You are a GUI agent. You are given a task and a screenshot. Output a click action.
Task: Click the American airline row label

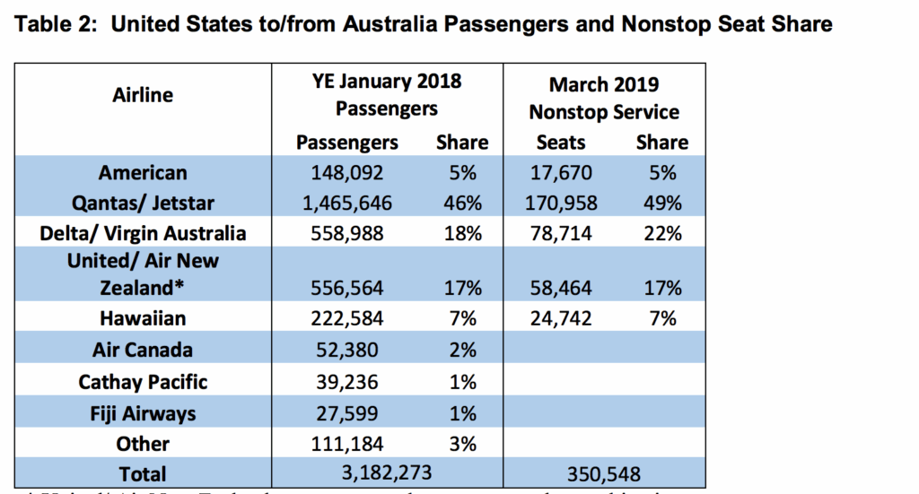pos(143,173)
